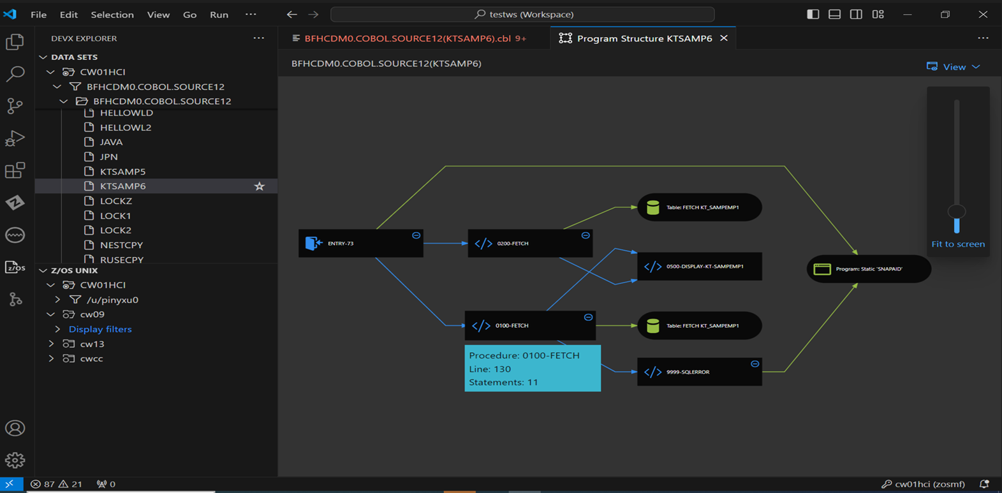Click the zoom slider handle

coord(956,212)
